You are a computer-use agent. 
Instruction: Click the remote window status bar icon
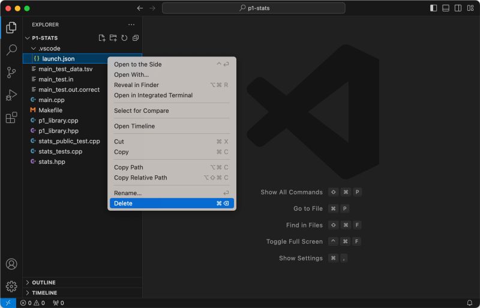[x=8, y=303]
